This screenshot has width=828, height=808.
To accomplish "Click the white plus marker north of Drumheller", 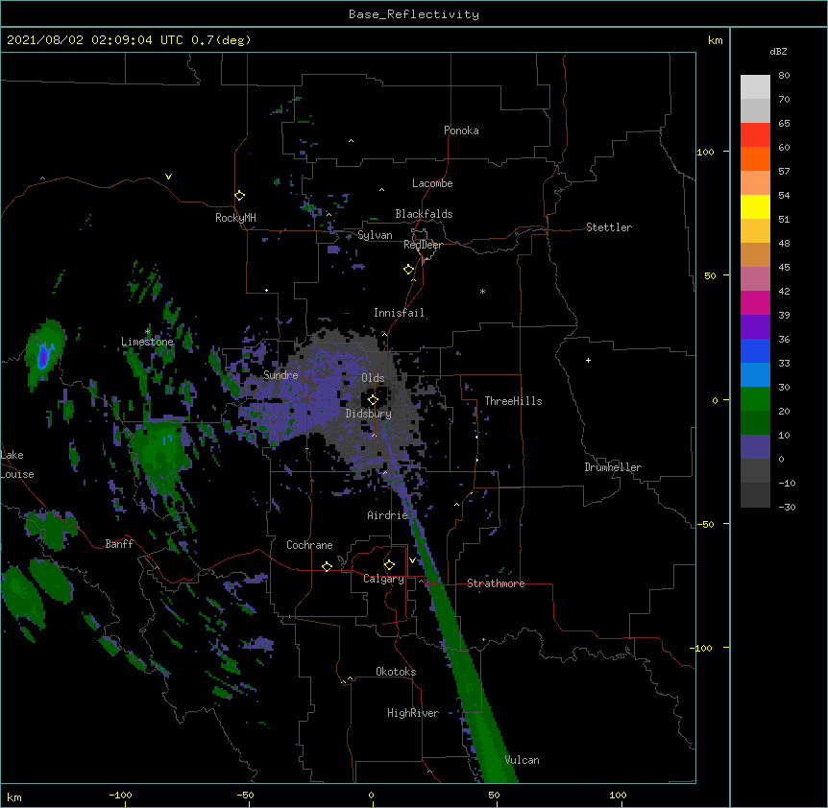I will 588,360.
